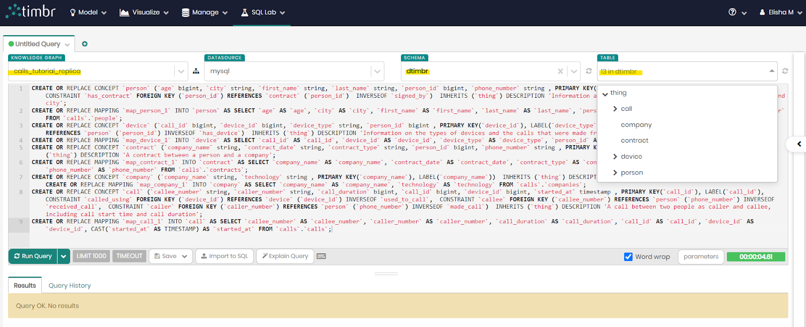
Task: Toggle the LIMIT 1000 option
Action: click(91, 256)
